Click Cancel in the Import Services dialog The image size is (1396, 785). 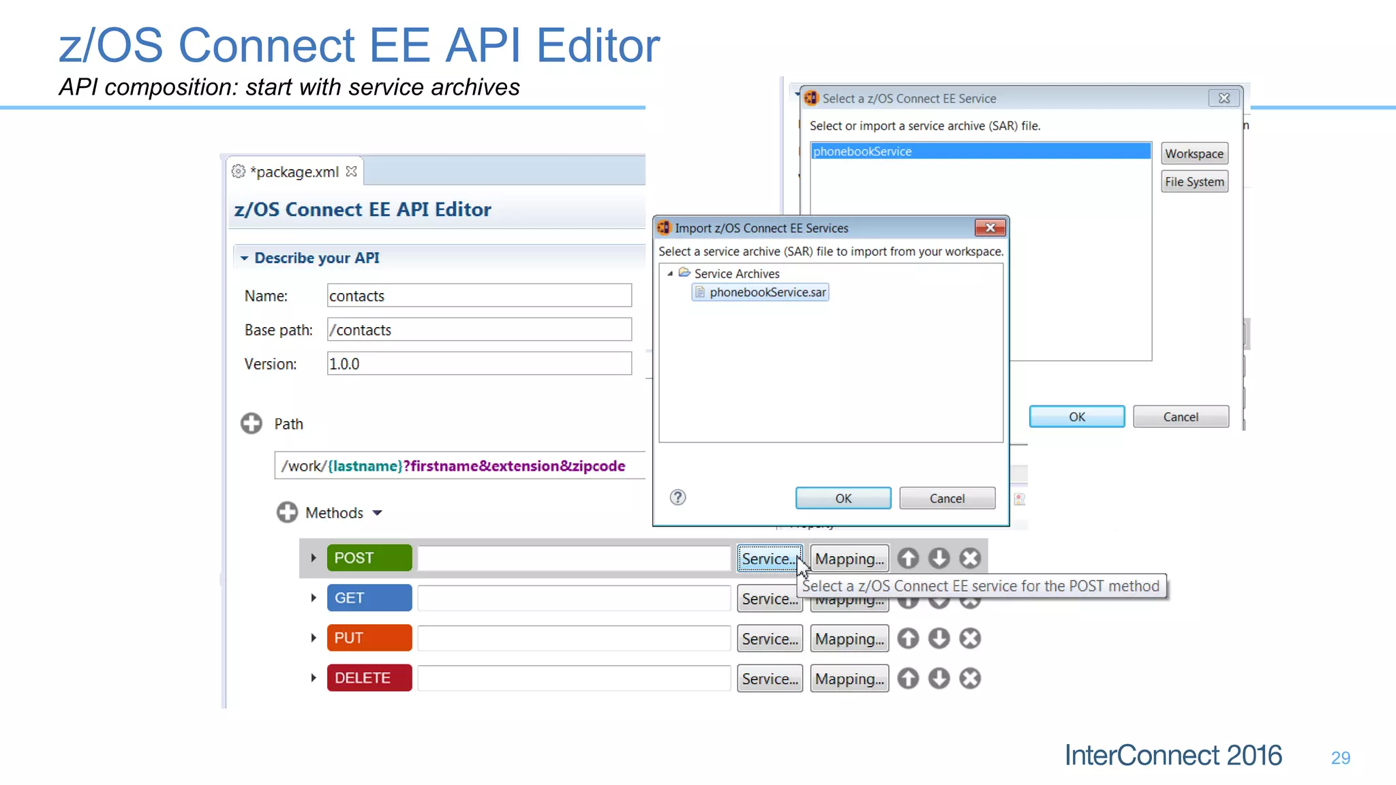pos(947,498)
